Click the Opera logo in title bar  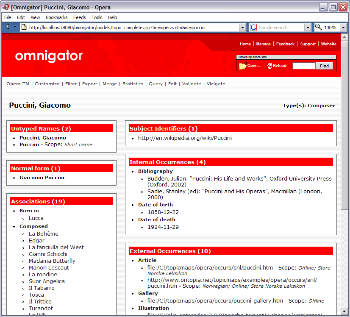point(6,7)
